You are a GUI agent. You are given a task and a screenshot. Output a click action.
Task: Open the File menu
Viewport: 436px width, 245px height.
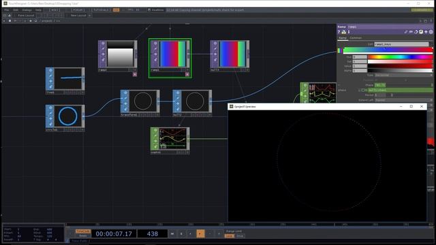(6, 10)
